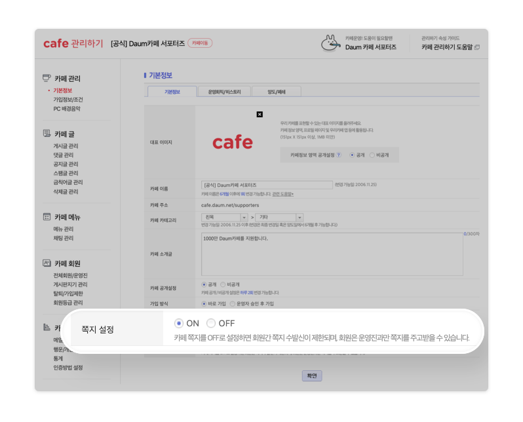Open 카페 관리하기 도움말 link
523x422 pixels.
click(x=447, y=47)
